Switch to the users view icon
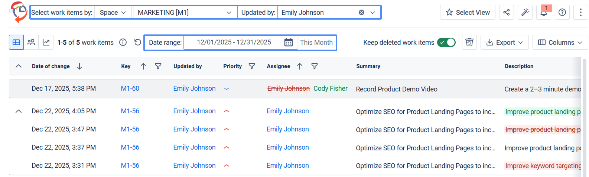 [x=31, y=42]
